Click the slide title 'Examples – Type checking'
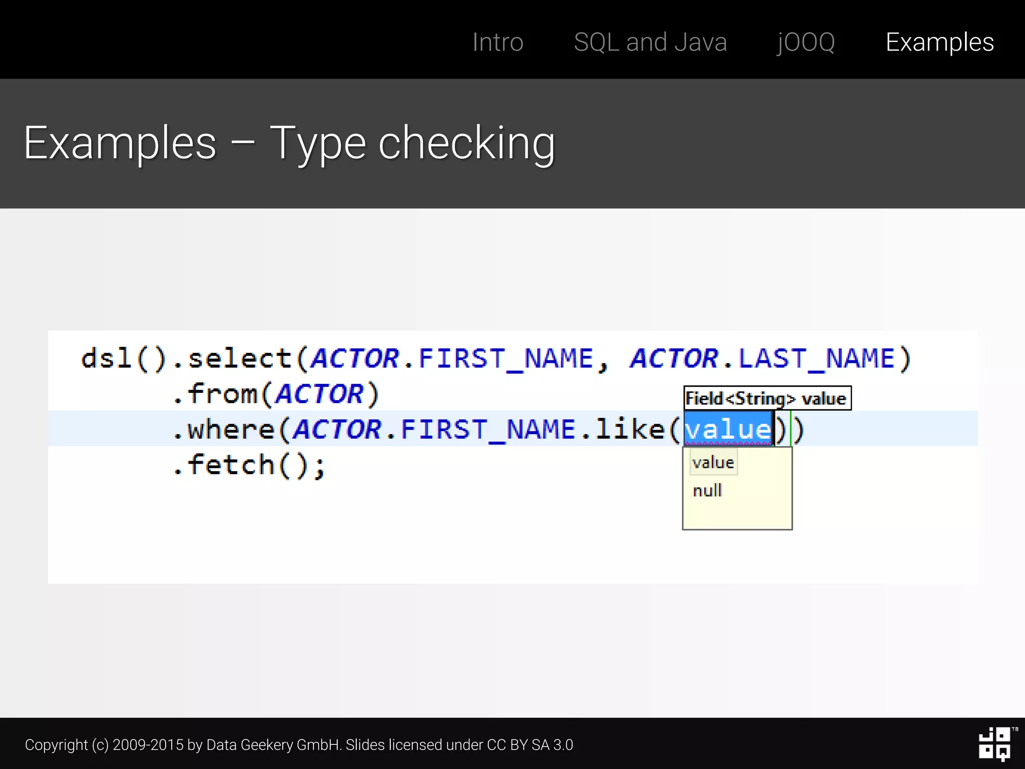The width and height of the screenshot is (1025, 769). [289, 143]
